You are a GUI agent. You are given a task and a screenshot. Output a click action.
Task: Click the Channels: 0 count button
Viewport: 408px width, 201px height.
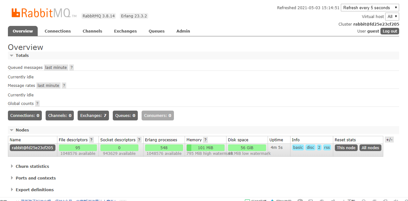click(x=60, y=115)
